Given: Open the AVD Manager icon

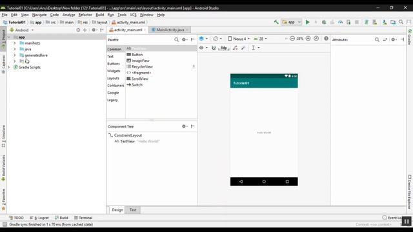Looking at the screenshot, I should [x=374, y=23].
